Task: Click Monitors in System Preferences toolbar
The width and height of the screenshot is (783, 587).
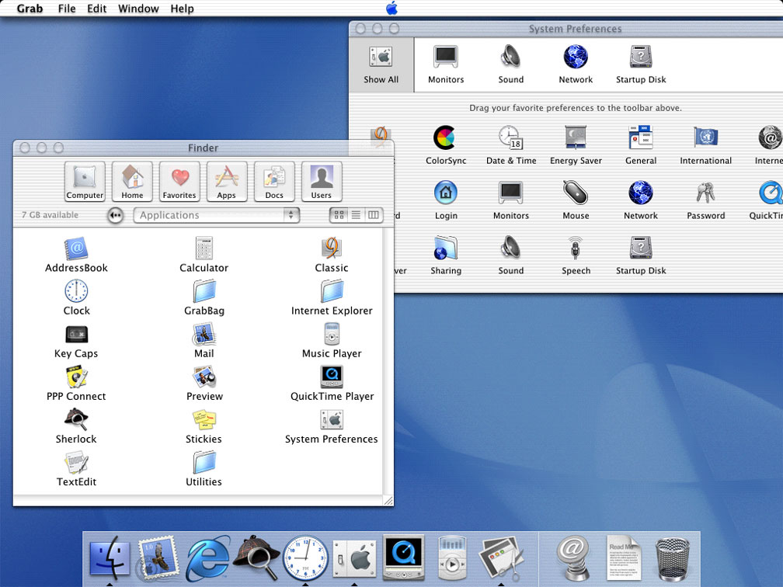Action: tap(445, 65)
